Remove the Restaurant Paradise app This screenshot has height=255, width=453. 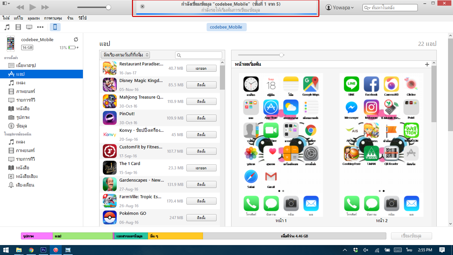click(x=201, y=68)
